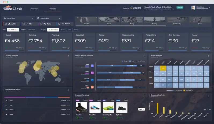Select the Adidas brand radio button
Viewport: 214px width, 124px height.
pyautogui.click(x=6, y=24)
